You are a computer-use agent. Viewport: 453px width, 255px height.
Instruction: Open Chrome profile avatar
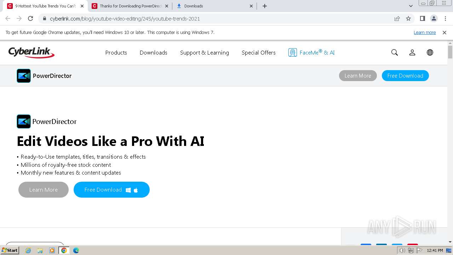[x=434, y=18]
